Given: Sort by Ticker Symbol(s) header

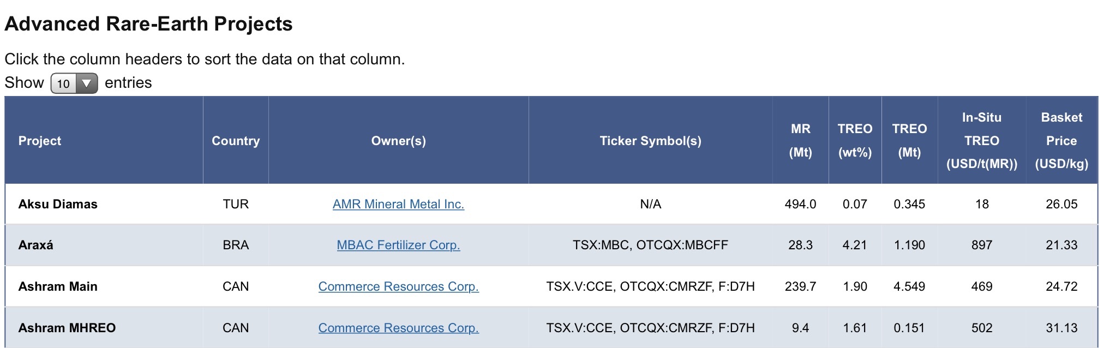Looking at the screenshot, I should (652, 140).
